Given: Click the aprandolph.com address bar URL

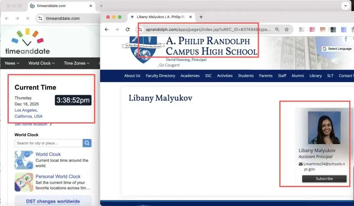Looking at the screenshot, I should 208,30.
